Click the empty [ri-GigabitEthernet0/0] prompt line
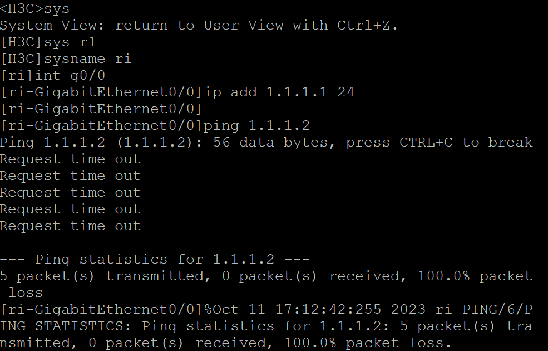548x351 pixels. pos(101,109)
